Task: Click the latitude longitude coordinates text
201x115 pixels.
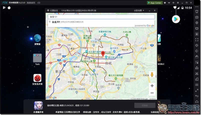Action: [x=68, y=106]
